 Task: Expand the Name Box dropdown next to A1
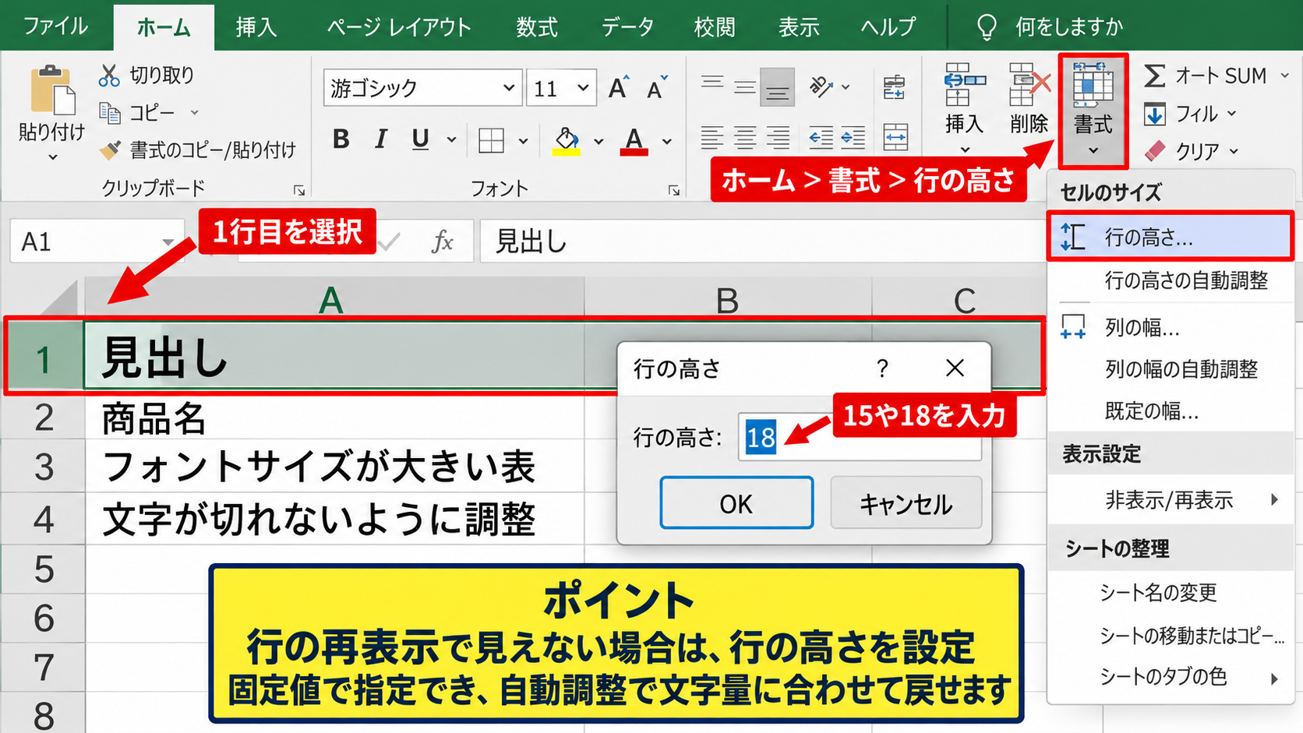point(168,242)
